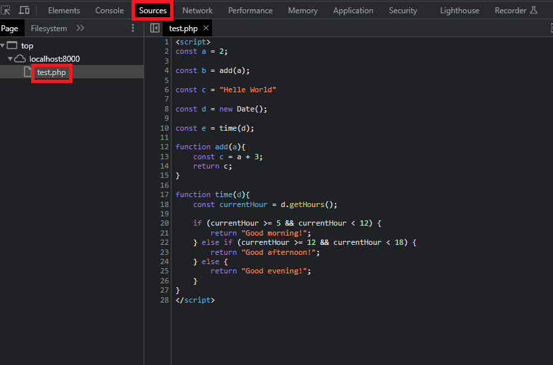Toggle the device toolbar icon

tap(25, 11)
